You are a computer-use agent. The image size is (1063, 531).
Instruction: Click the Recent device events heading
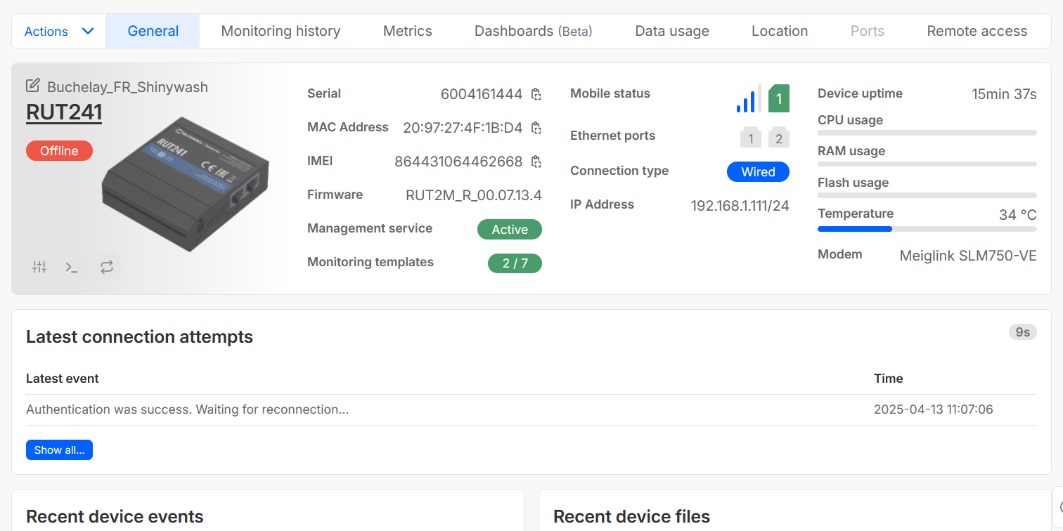tap(115, 517)
